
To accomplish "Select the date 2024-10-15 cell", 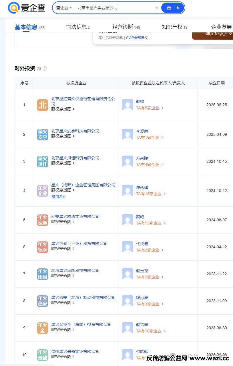I will pos(217,161).
